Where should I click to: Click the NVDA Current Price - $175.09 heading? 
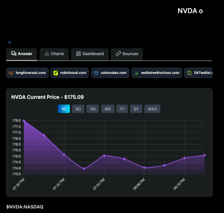pos(47,97)
